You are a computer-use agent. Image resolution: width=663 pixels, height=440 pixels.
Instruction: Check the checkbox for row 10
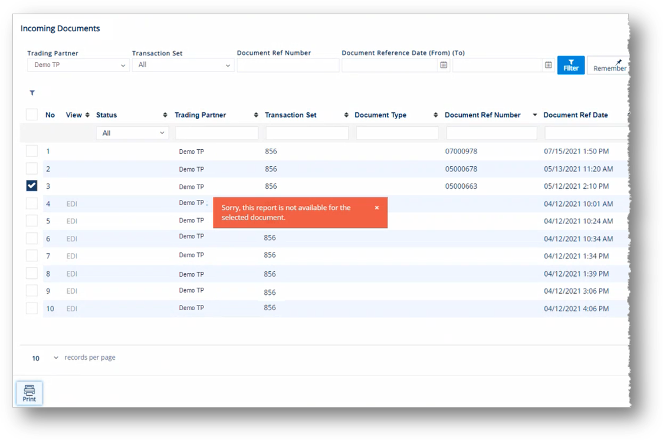(32, 308)
